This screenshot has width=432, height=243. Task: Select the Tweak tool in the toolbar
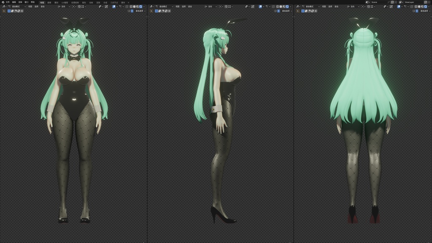pyautogui.click(x=4, y=11)
